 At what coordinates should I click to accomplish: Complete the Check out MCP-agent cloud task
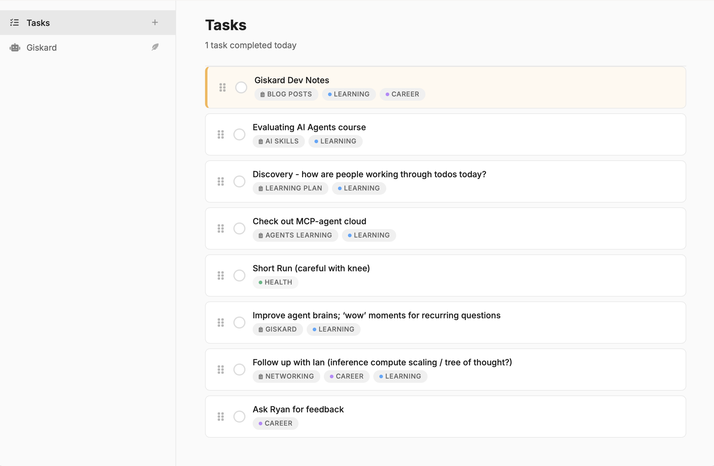pyautogui.click(x=239, y=228)
